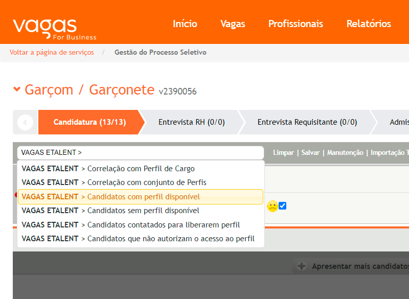Choose Candidatos sem perfil disponível suggestion
The height and width of the screenshot is (299, 409).
(x=141, y=211)
